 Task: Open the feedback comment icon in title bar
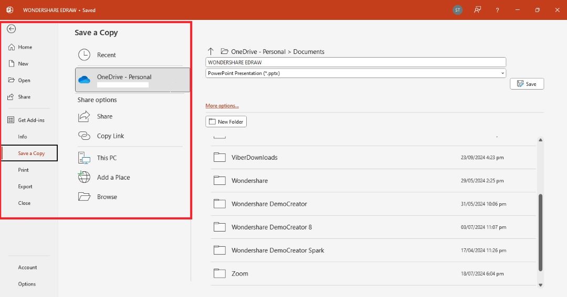477,10
